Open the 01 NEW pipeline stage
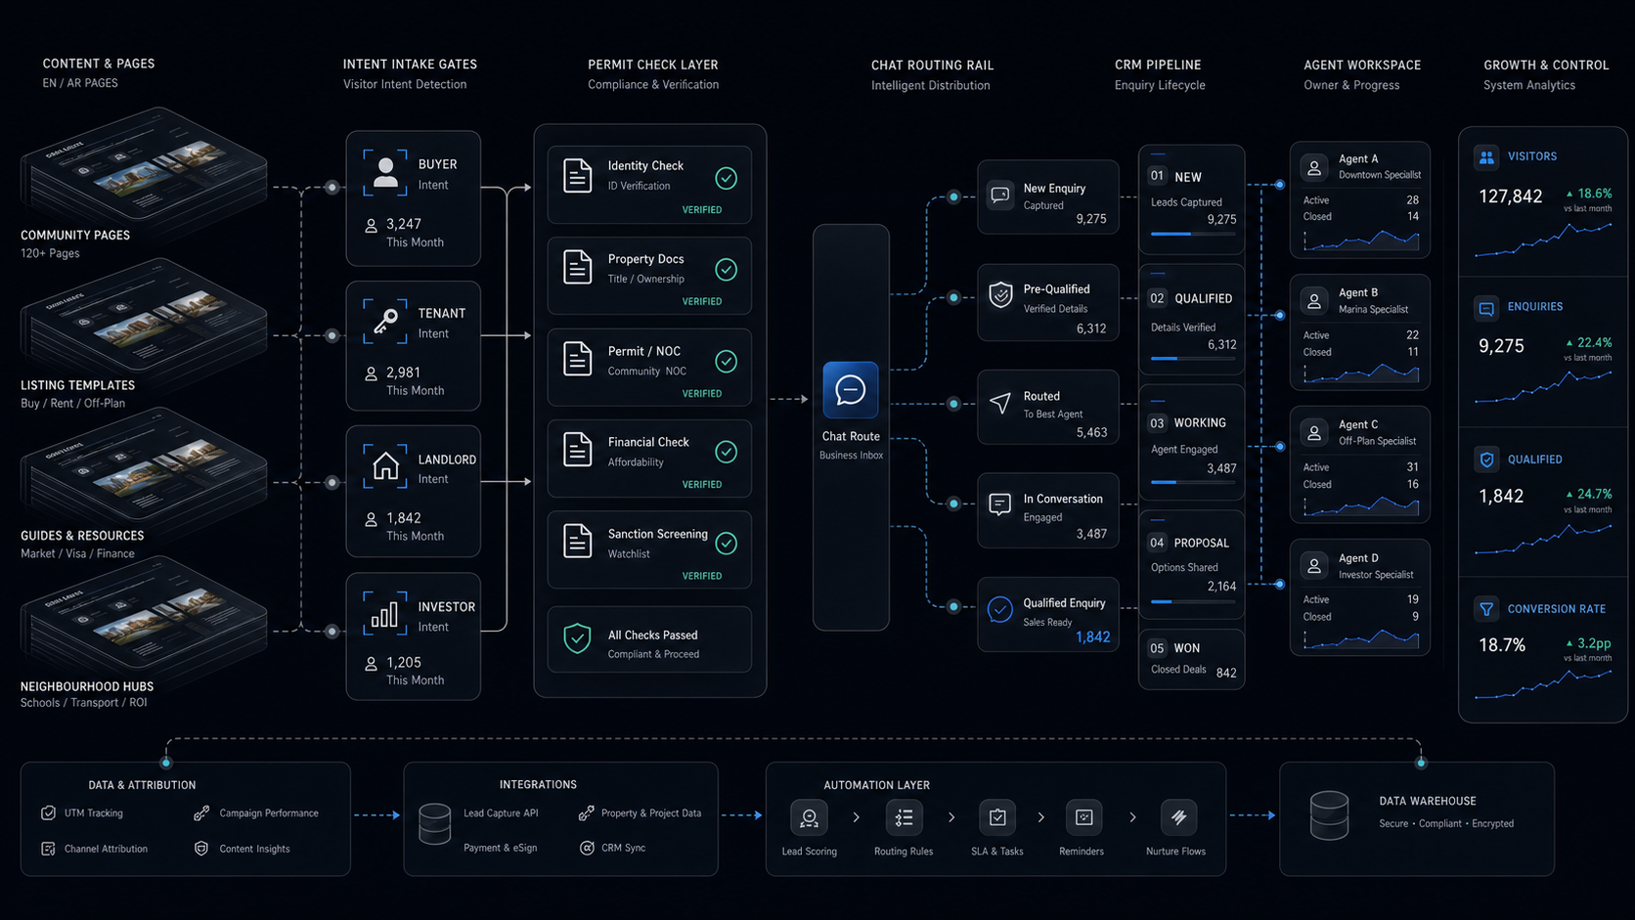The width and height of the screenshot is (1635, 920). point(1191,199)
